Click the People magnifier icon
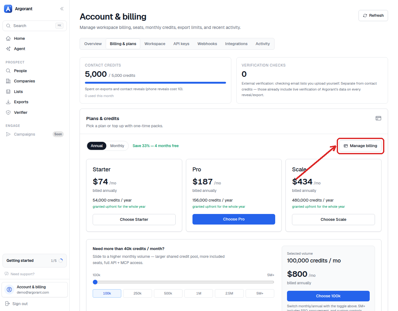398x311 pixels. coord(8,71)
